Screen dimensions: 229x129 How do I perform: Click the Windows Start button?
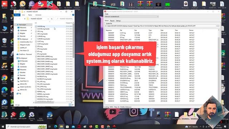(3, 126)
